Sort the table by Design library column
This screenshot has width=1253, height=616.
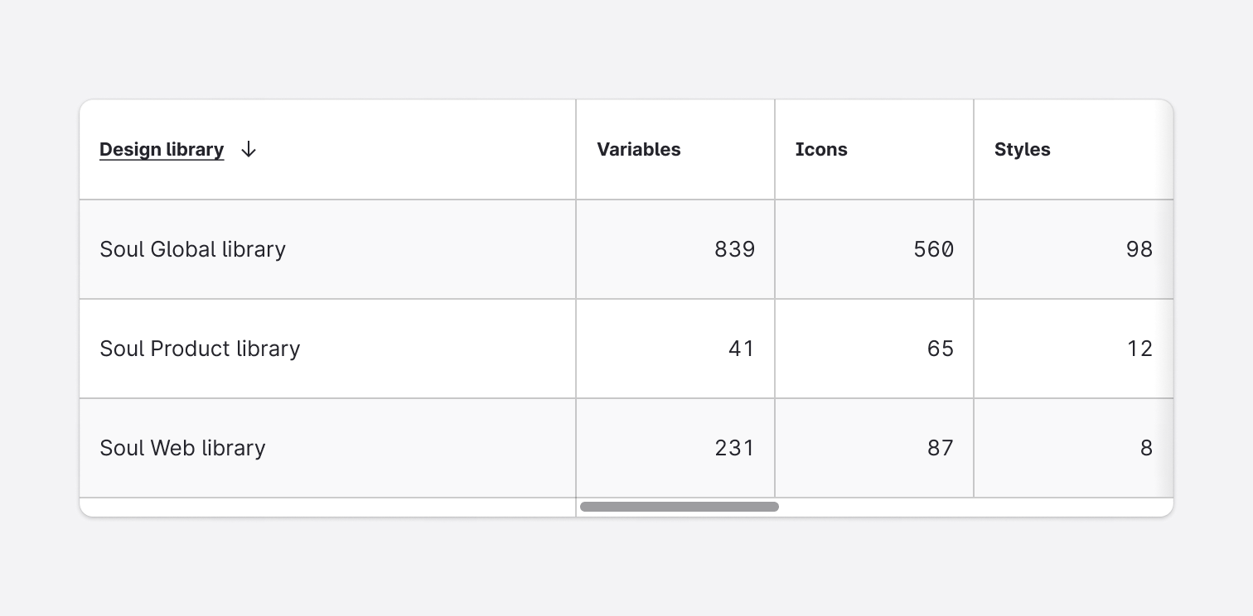pos(161,149)
